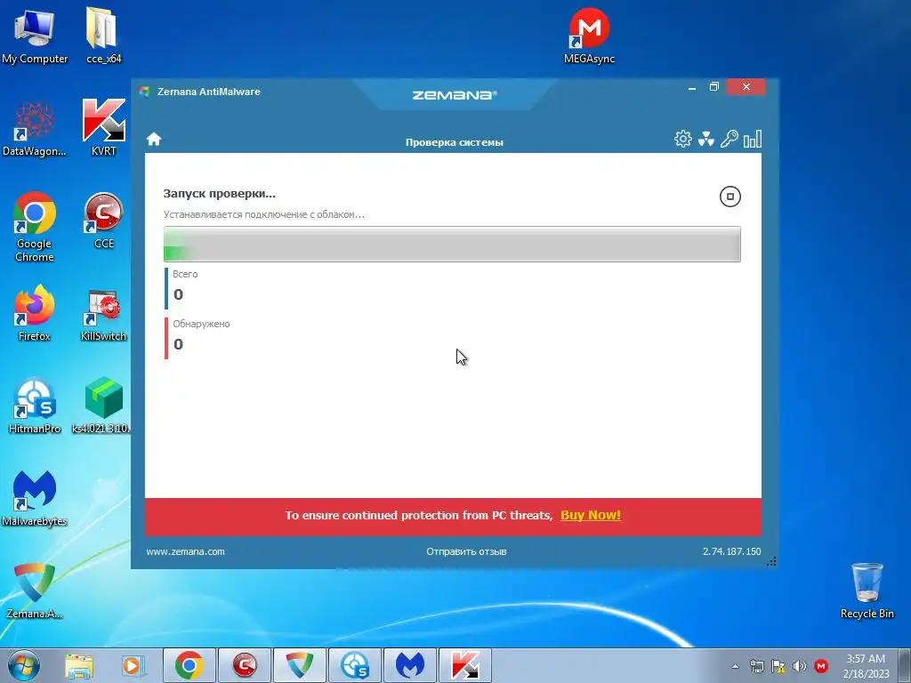
Task: Stop the running scan
Action: pos(730,197)
